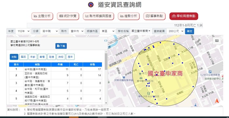Image resolution: width=229 pixels, height=118 pixels.
Task: Open the 肇事熱點 navigation page
Action: coord(154,16)
